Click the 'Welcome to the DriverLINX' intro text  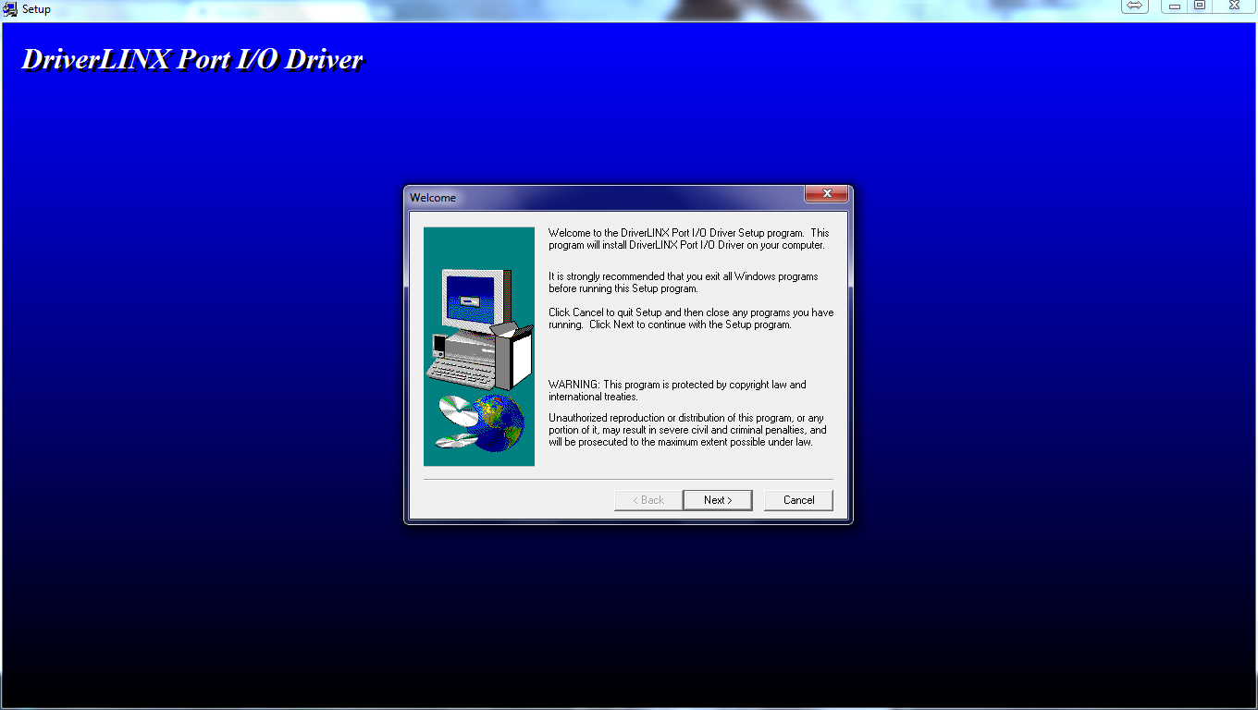point(688,239)
